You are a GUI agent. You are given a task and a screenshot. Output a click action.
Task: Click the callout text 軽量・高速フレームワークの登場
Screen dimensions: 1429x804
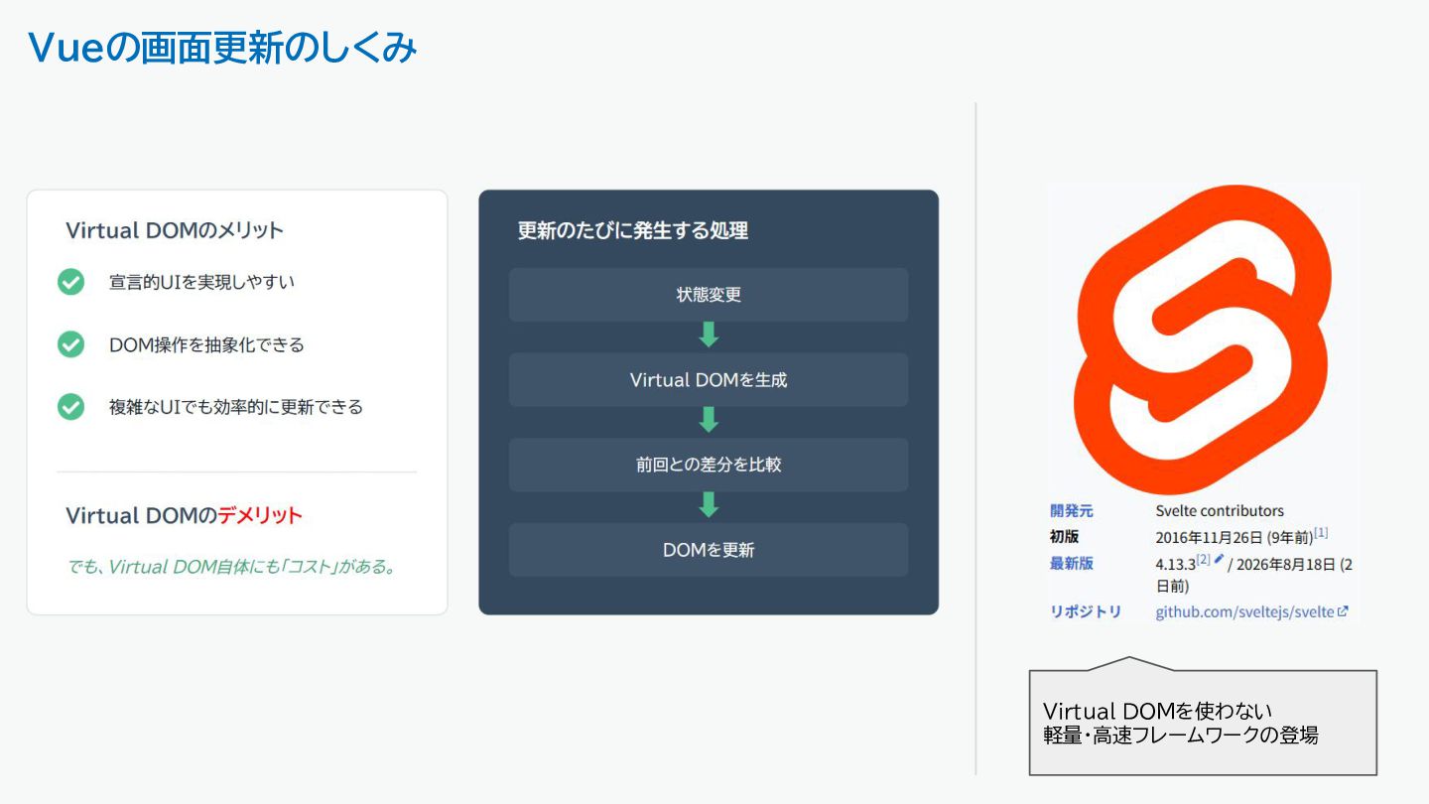1181,736
